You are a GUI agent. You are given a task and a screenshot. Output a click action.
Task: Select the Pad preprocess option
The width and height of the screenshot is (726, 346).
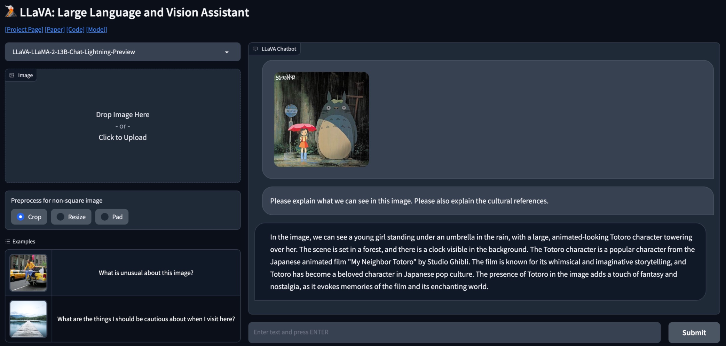click(x=112, y=217)
